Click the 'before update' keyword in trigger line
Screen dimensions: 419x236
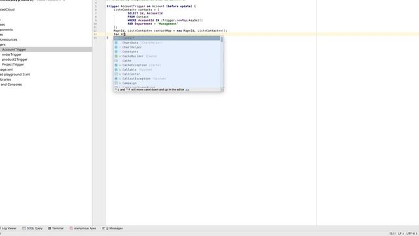click(179, 6)
